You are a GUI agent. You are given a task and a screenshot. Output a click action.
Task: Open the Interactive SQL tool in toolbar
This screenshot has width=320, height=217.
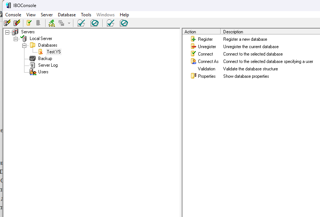point(52,23)
